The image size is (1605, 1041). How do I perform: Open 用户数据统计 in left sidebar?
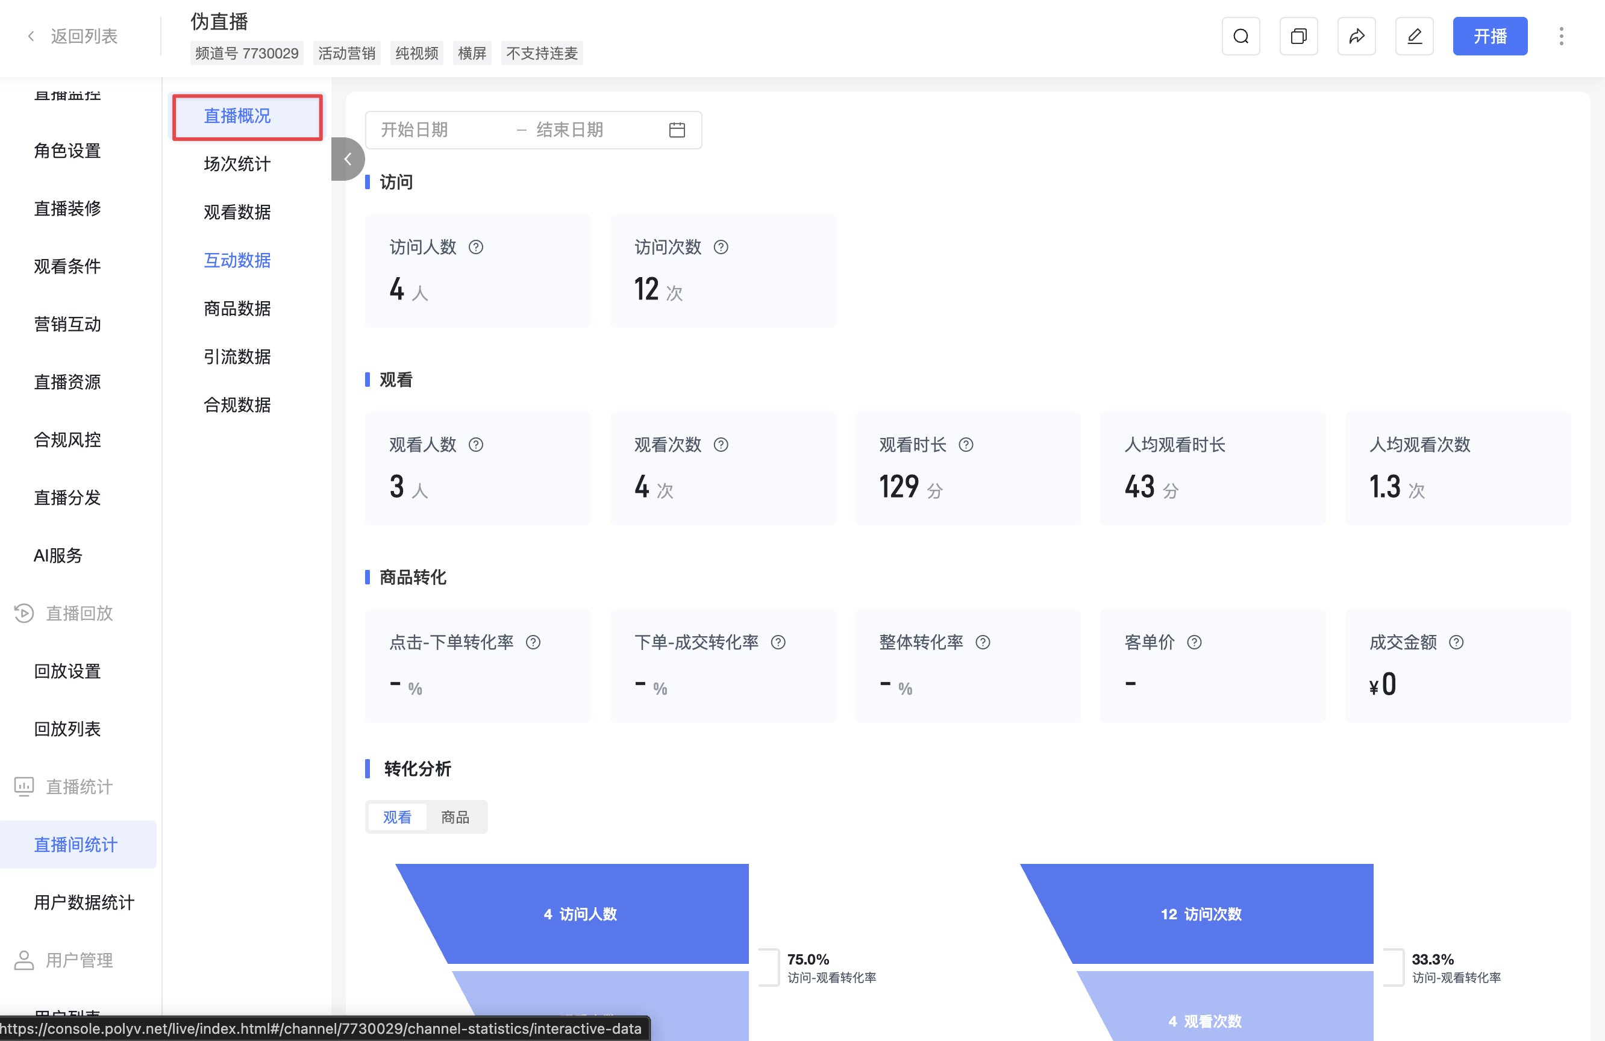point(84,903)
